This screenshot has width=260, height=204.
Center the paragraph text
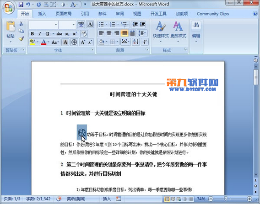pos(109,33)
